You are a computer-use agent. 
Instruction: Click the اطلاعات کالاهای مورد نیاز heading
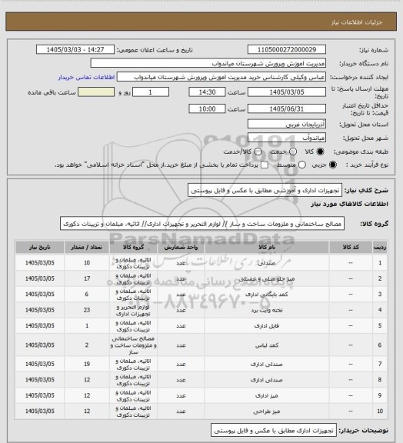(x=350, y=204)
